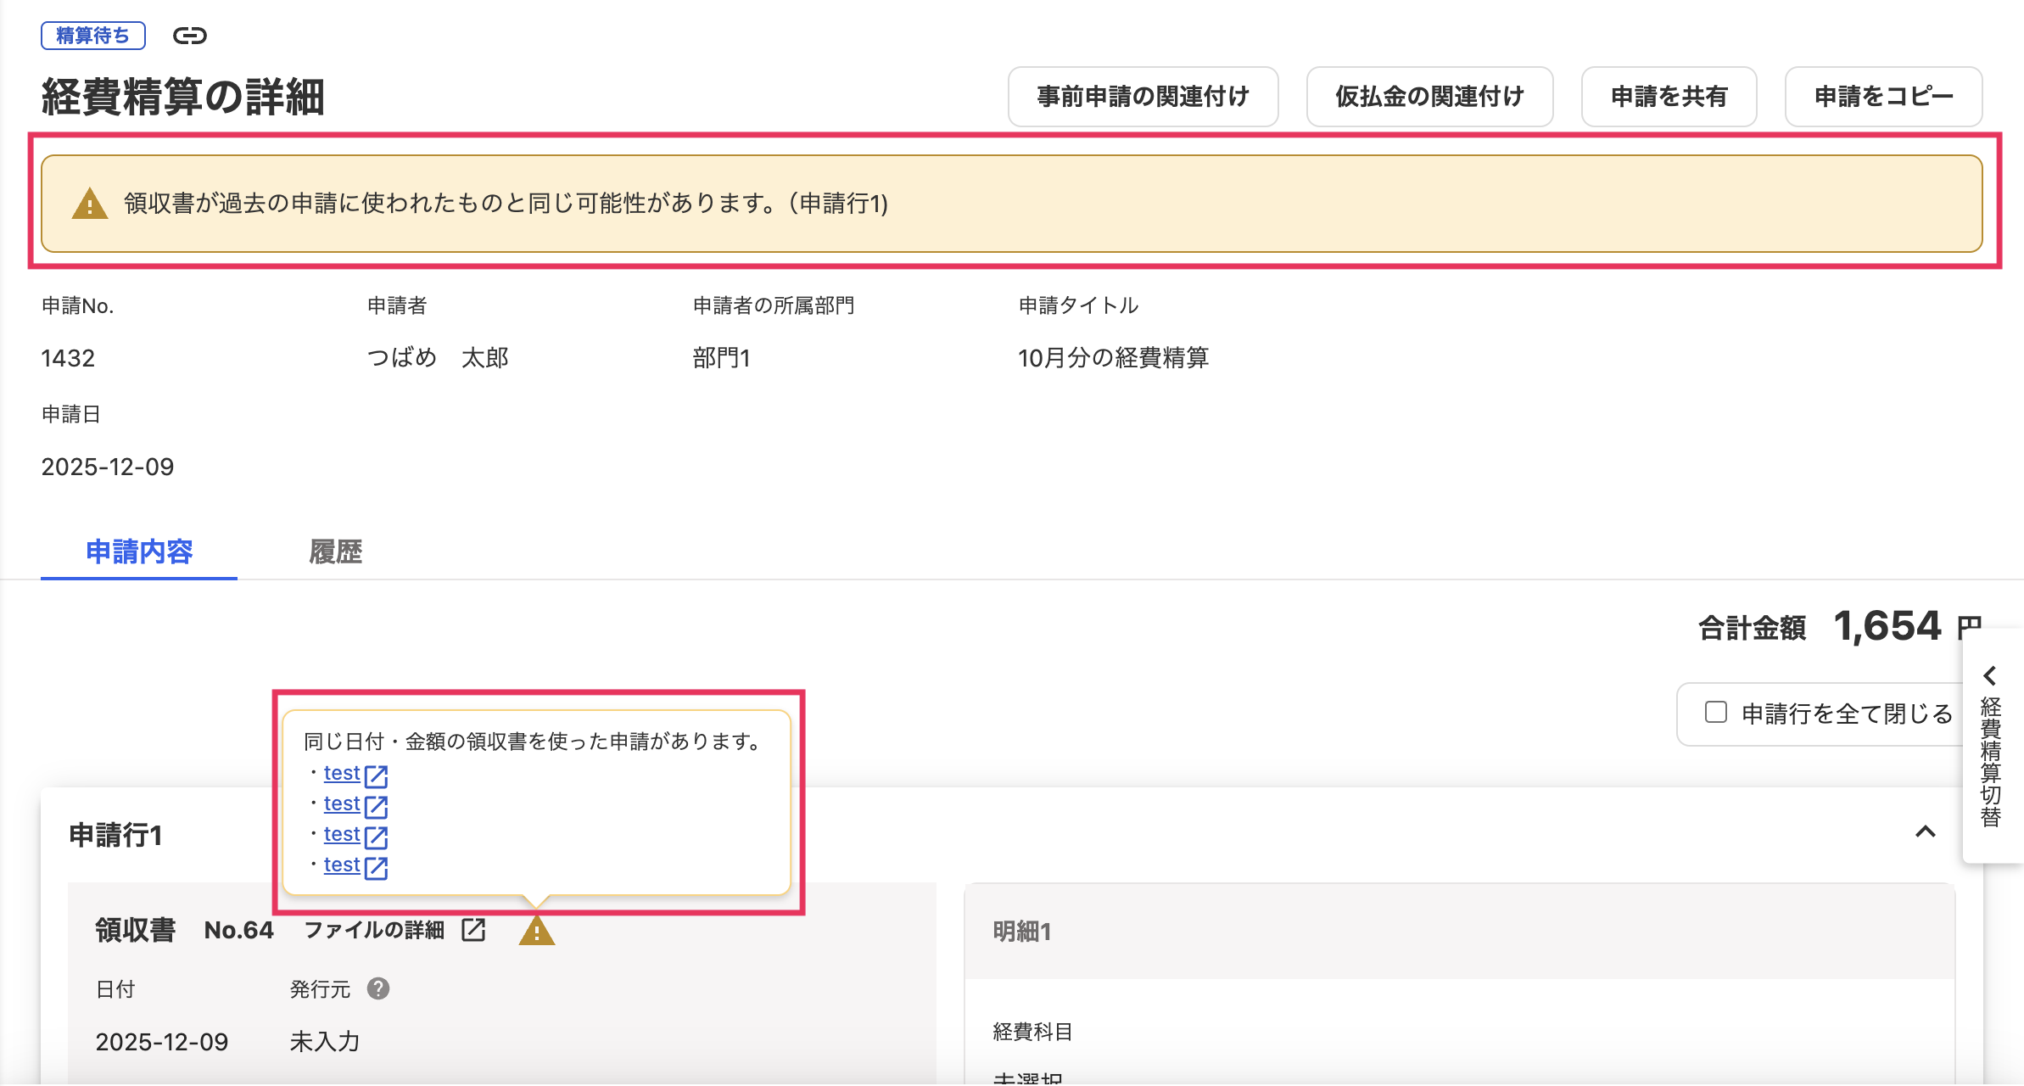Click the 仮払金の関連付け button
The image size is (2024, 1086).
(1429, 97)
